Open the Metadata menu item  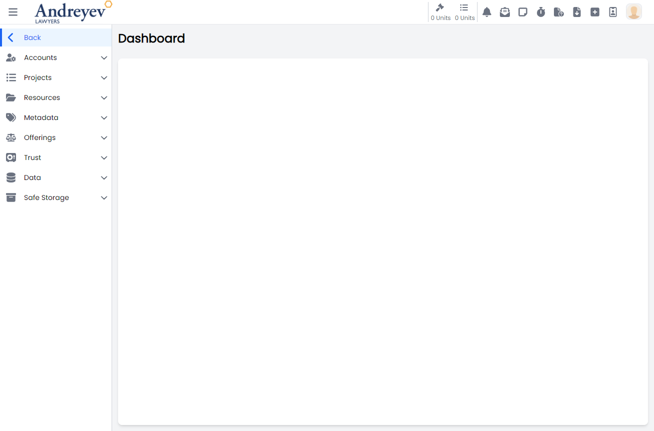[x=41, y=117]
